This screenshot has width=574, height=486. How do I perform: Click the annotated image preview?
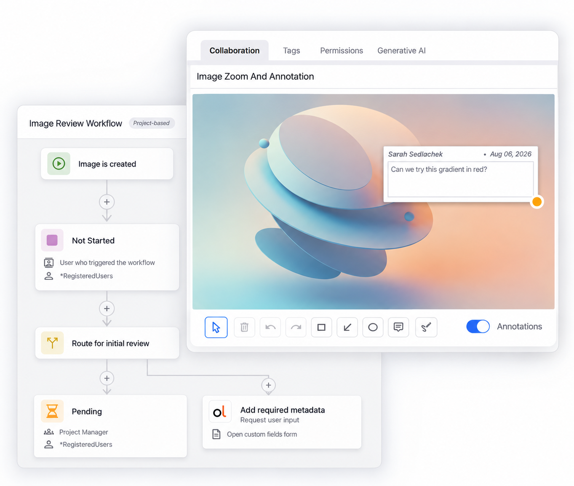click(373, 202)
